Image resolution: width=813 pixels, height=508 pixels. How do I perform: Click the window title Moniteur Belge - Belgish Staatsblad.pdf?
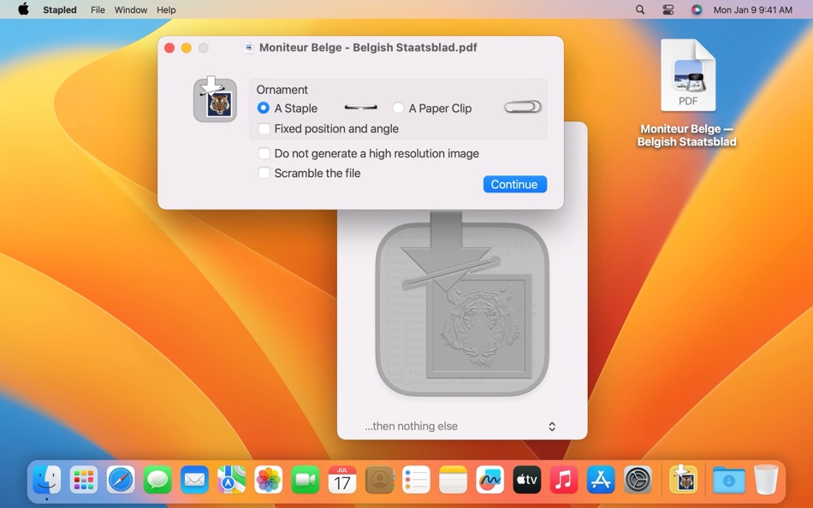(x=368, y=48)
